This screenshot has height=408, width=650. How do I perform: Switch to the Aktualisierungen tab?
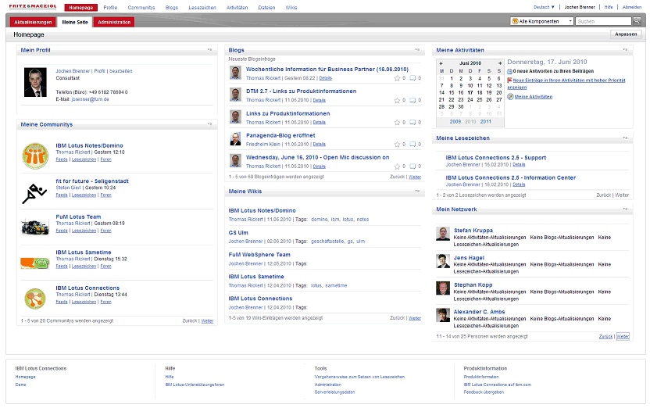point(33,23)
